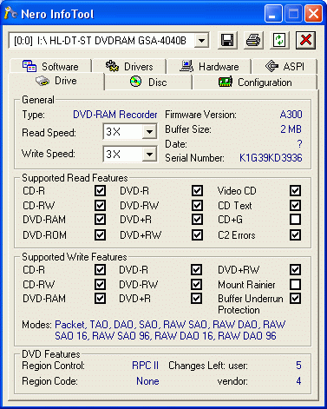Open the drive selection dropdown arrow

coord(201,41)
